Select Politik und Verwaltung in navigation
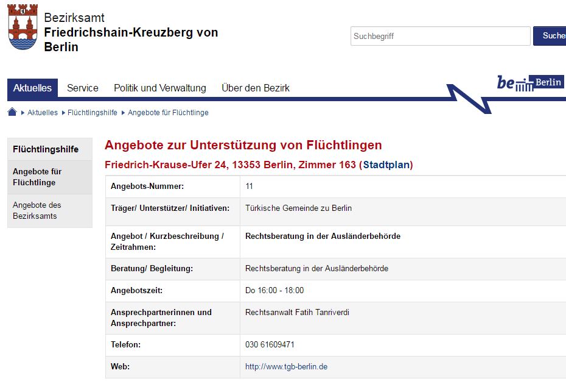The width and height of the screenshot is (566, 387). tap(160, 88)
